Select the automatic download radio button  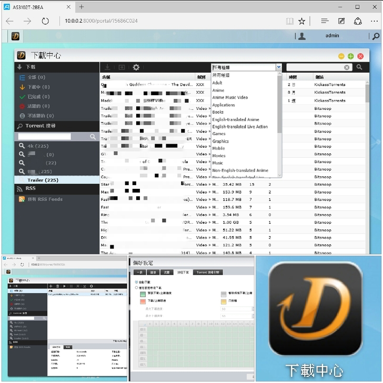137,282
